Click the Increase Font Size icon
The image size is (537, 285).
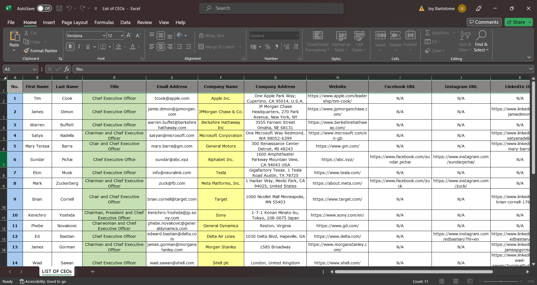point(129,35)
